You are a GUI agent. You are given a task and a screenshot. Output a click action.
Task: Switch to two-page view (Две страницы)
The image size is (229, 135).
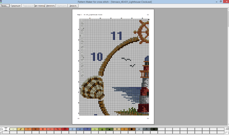pyautogui.click(x=40, y=6)
